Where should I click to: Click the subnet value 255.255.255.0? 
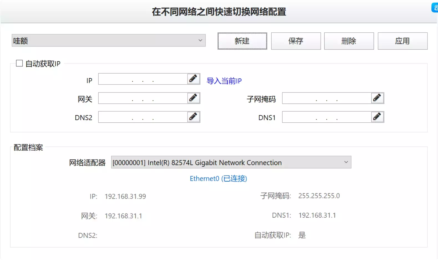point(319,196)
